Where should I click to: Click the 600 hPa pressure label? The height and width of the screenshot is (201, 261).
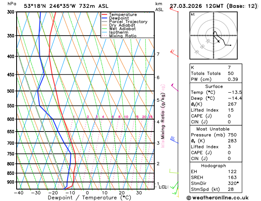12,119
